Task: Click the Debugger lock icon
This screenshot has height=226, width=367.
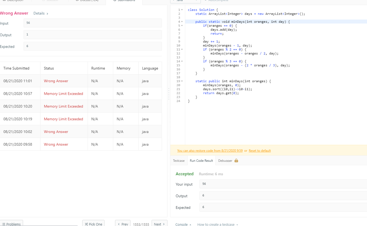Action: coord(236,160)
